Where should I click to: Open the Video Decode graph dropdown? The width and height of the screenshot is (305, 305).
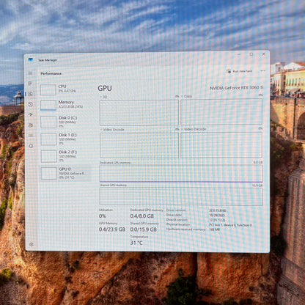194,129
